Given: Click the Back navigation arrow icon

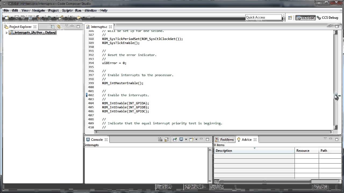Looking at the screenshot, I should pyautogui.click(x=79, y=17).
